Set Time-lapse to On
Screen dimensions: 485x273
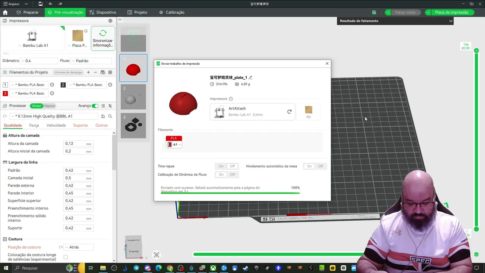(221, 166)
